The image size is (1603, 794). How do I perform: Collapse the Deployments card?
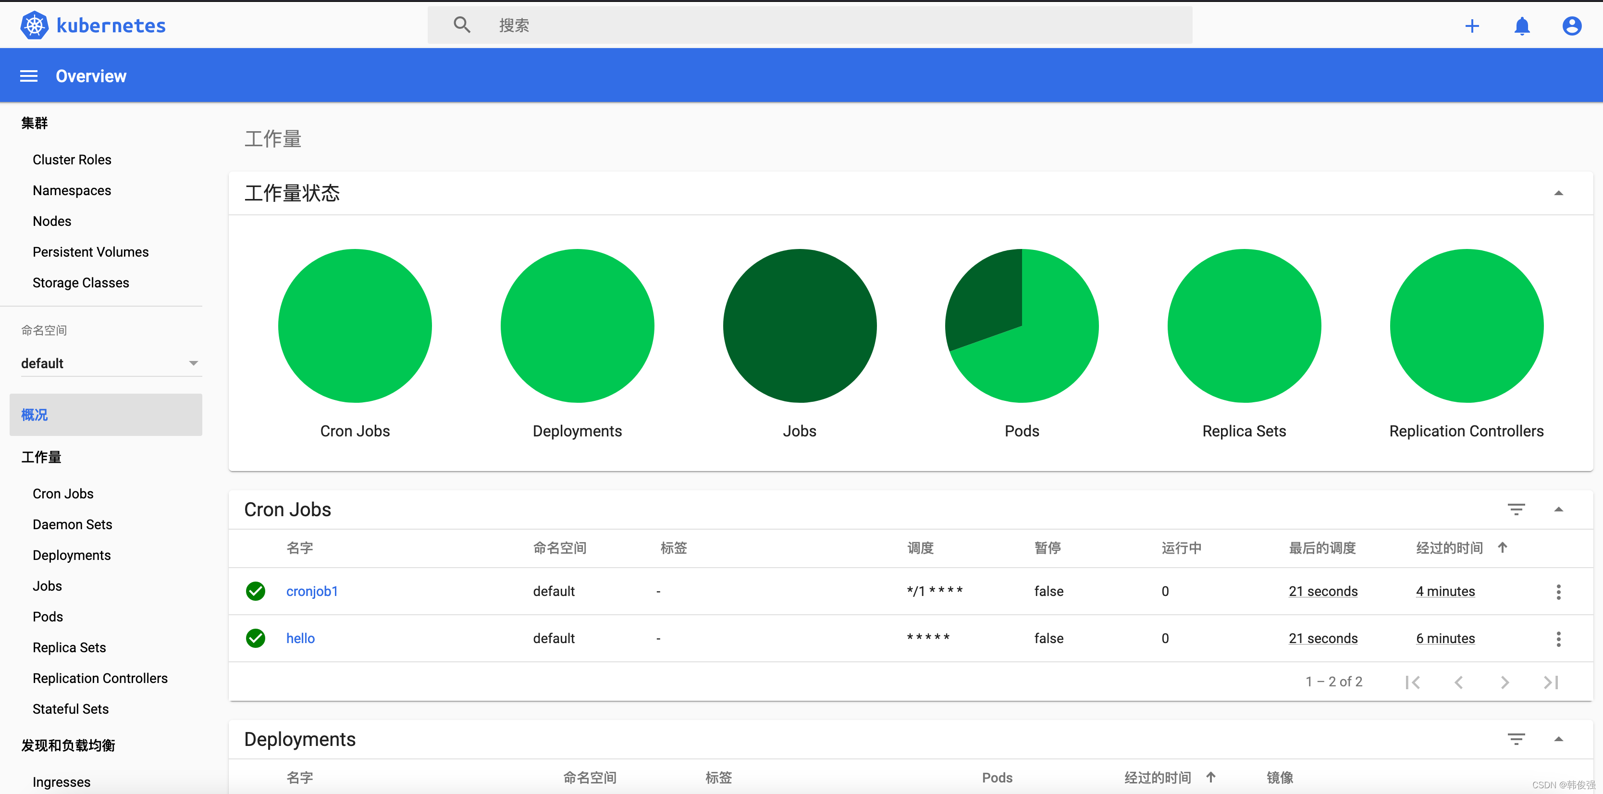tap(1558, 739)
